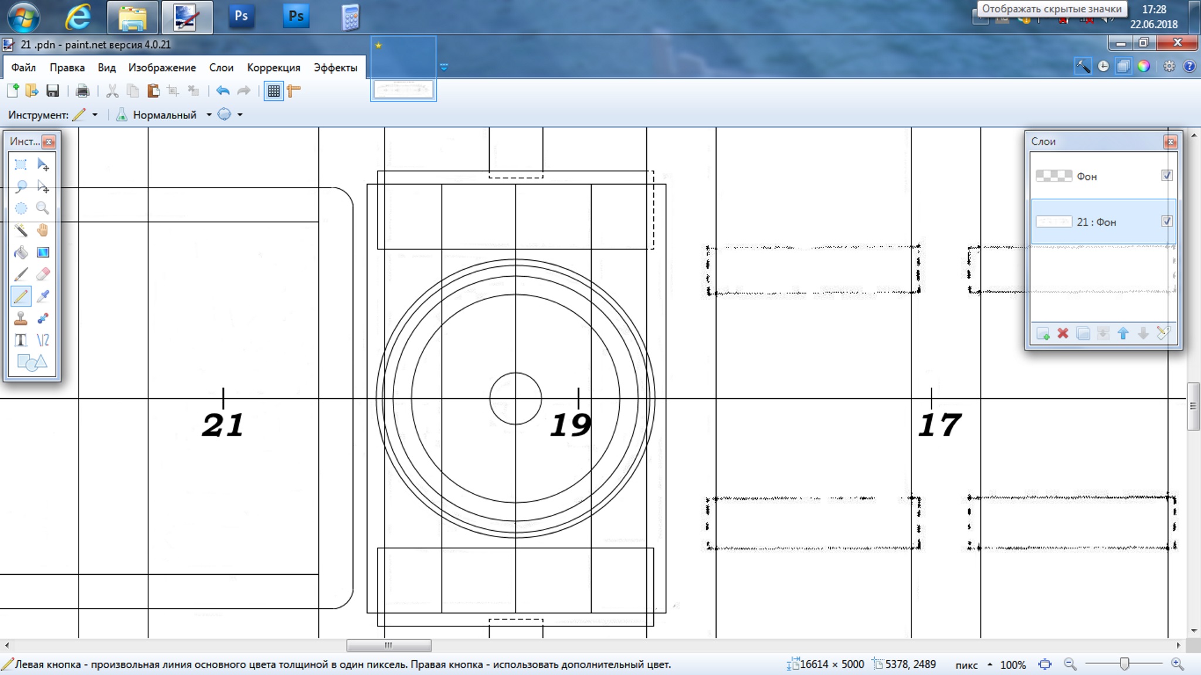The width and height of the screenshot is (1201, 675).
Task: Select the Фон layer row
Action: (1103, 176)
